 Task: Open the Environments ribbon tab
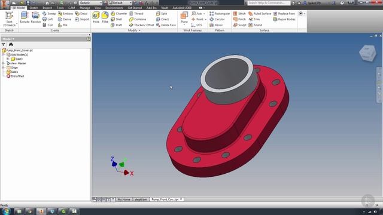pos(114,8)
